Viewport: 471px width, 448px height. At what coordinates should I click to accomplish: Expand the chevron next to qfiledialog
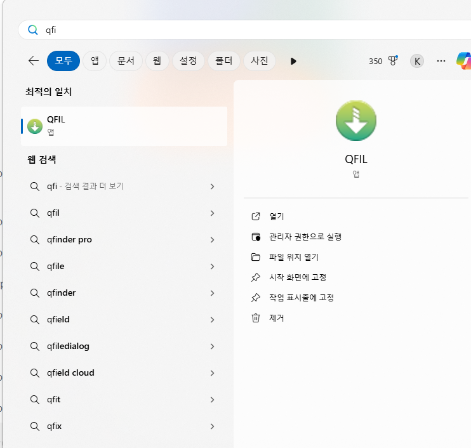[213, 346]
